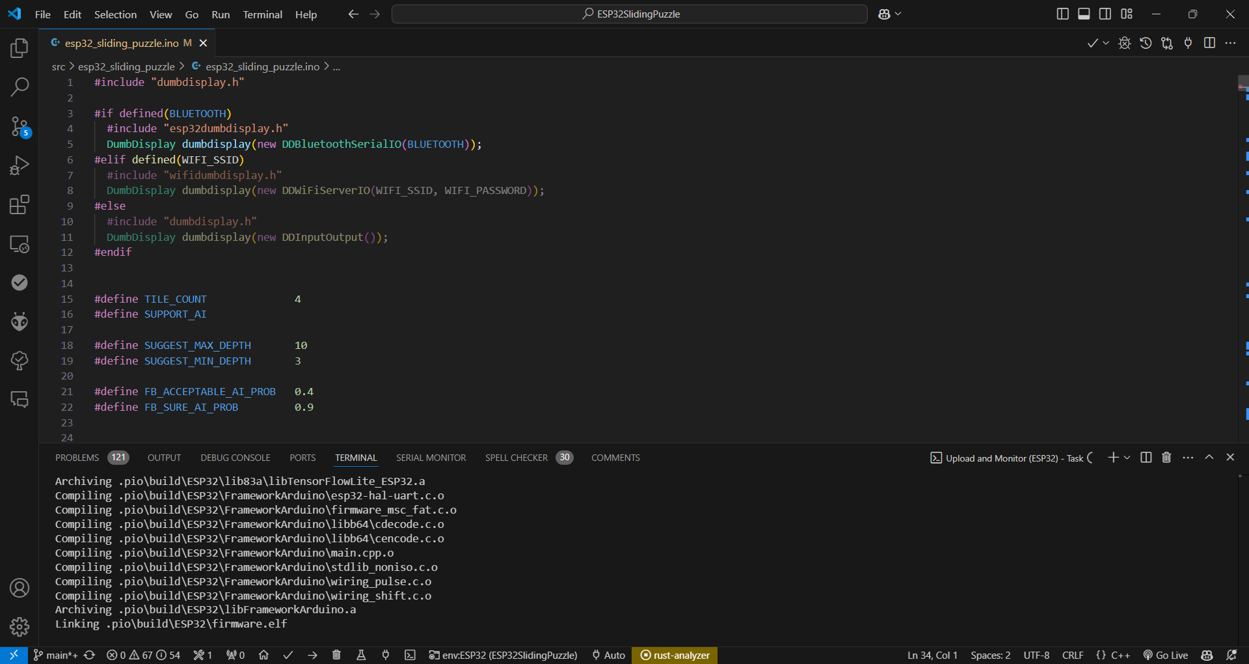This screenshot has width=1249, height=664.
Task: Open Remote Explorer in activity bar
Action: (20, 244)
